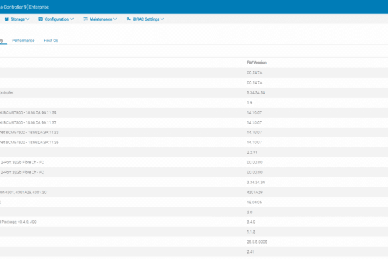Open the Configuration menu label

click(57, 19)
